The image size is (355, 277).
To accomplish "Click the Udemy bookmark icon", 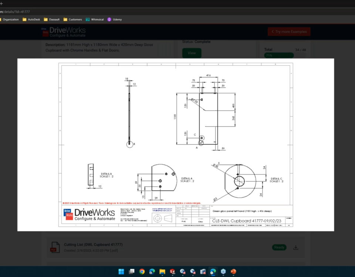I will 109,19.
